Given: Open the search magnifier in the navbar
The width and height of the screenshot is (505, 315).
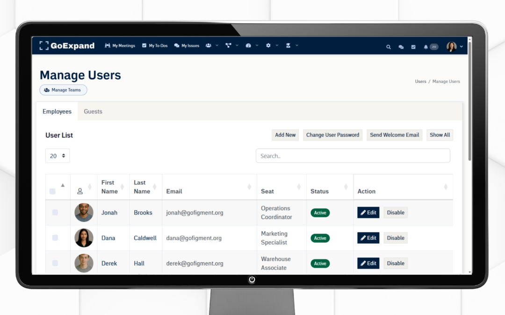Looking at the screenshot, I should click(389, 47).
